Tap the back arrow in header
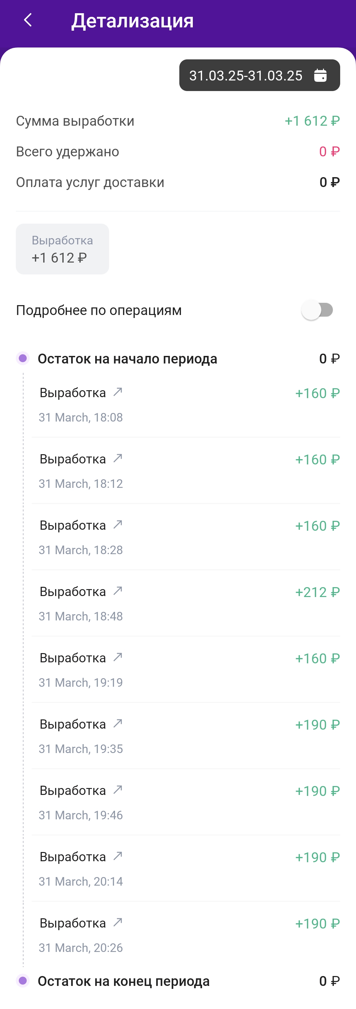 click(x=27, y=20)
